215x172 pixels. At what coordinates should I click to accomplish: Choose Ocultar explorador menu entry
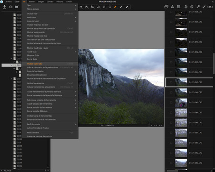50,64
